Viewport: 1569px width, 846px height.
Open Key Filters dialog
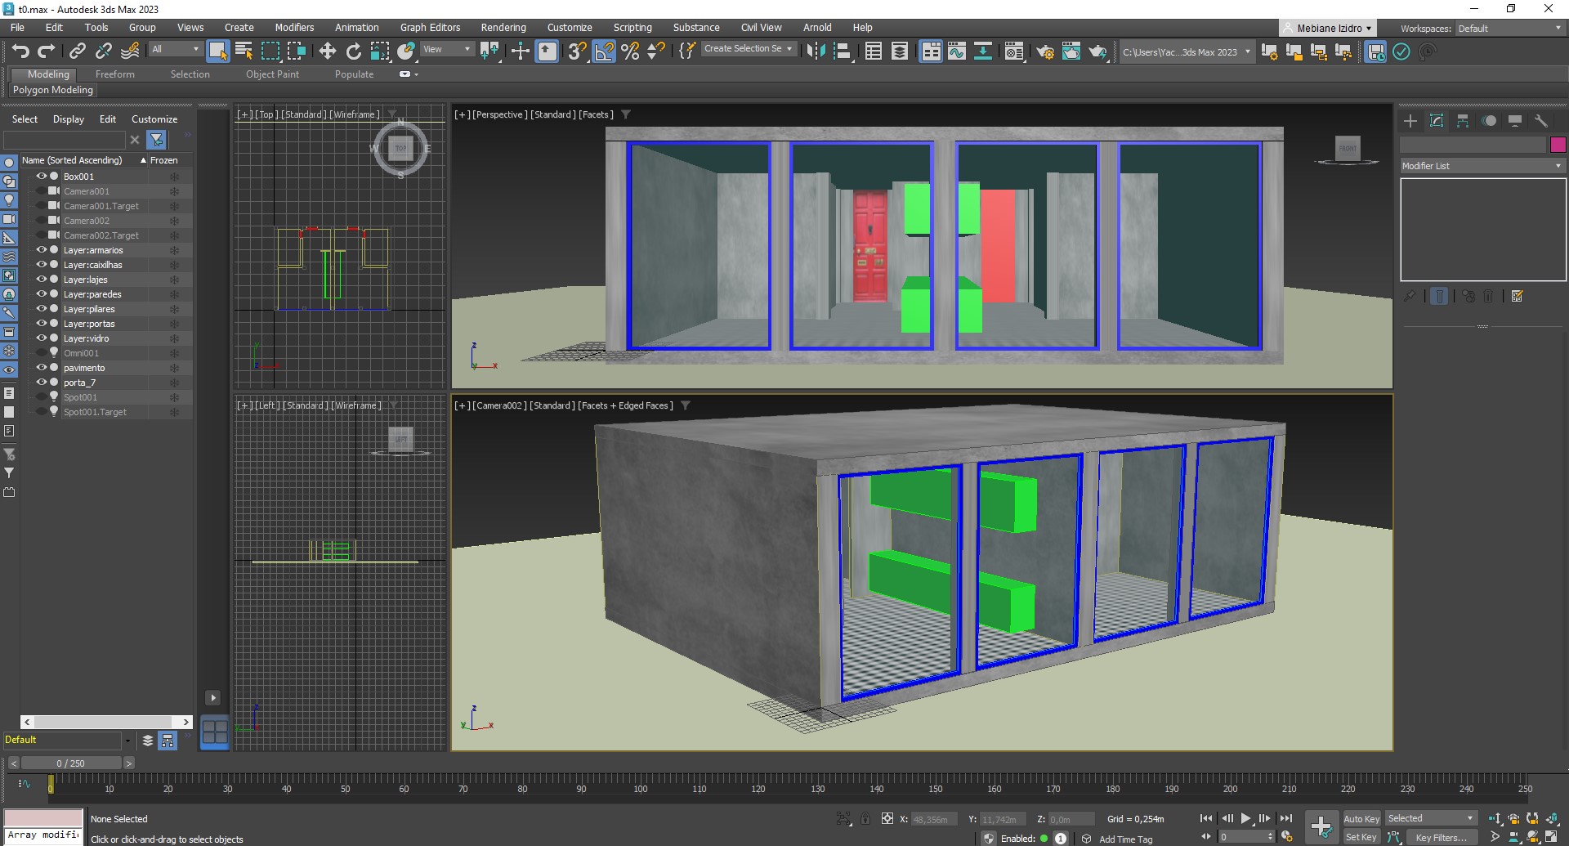[1441, 837]
